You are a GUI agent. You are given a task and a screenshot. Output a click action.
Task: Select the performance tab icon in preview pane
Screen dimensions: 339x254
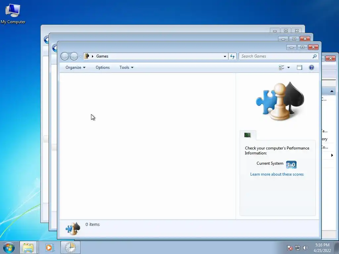pyautogui.click(x=248, y=135)
